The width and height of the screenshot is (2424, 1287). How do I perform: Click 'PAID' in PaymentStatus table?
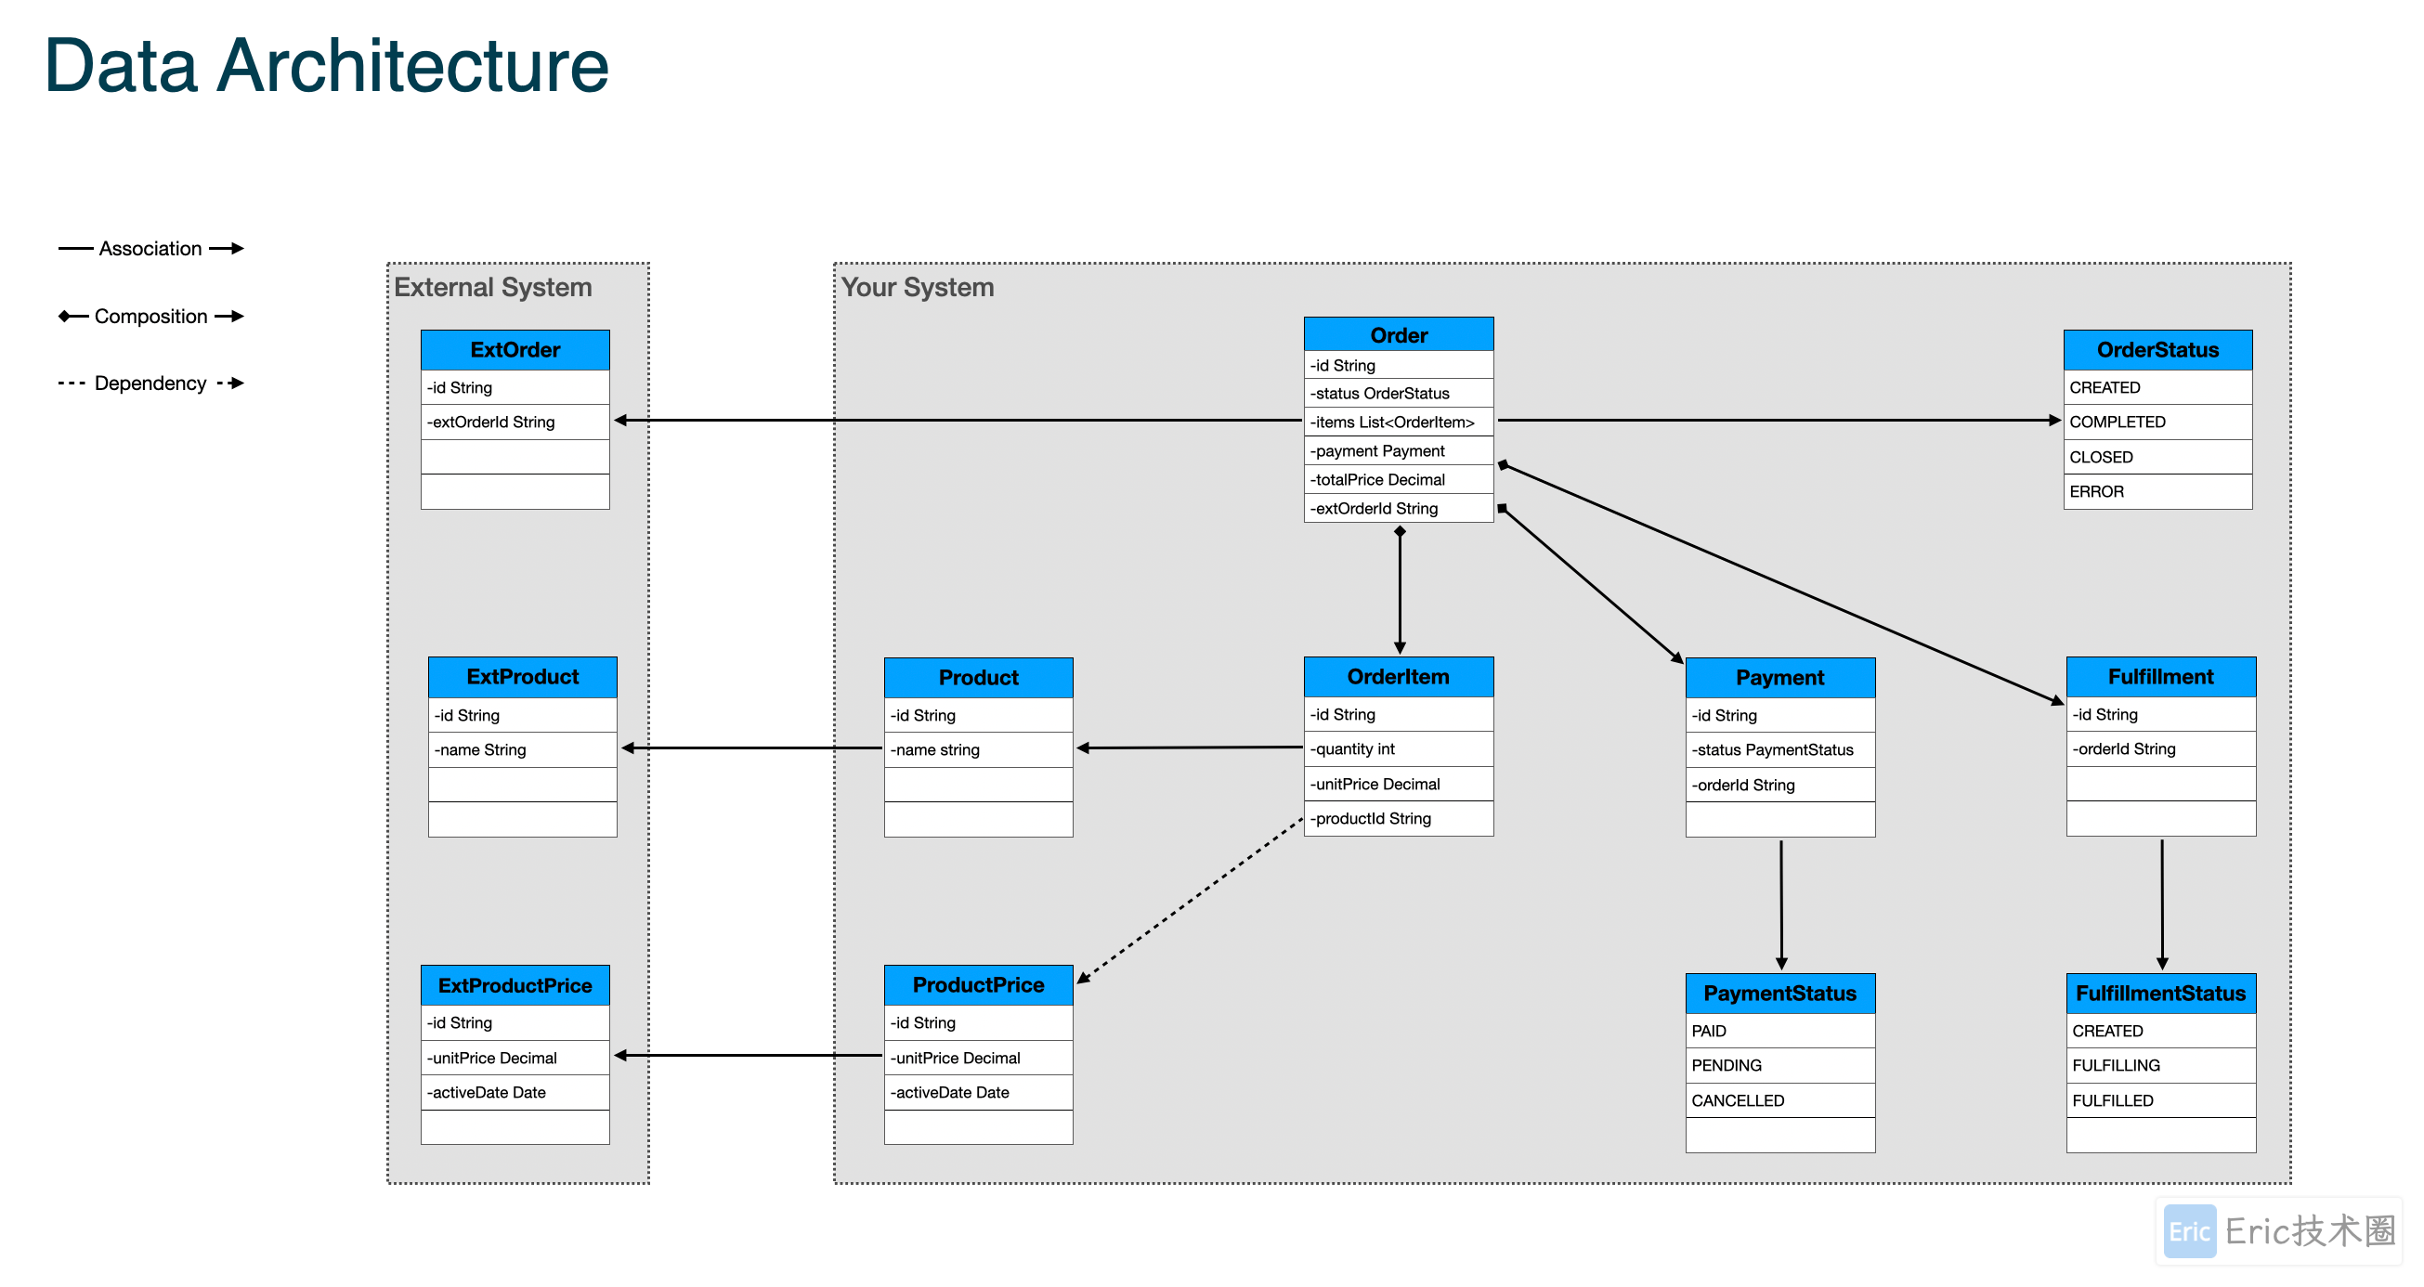pyautogui.click(x=1780, y=1031)
